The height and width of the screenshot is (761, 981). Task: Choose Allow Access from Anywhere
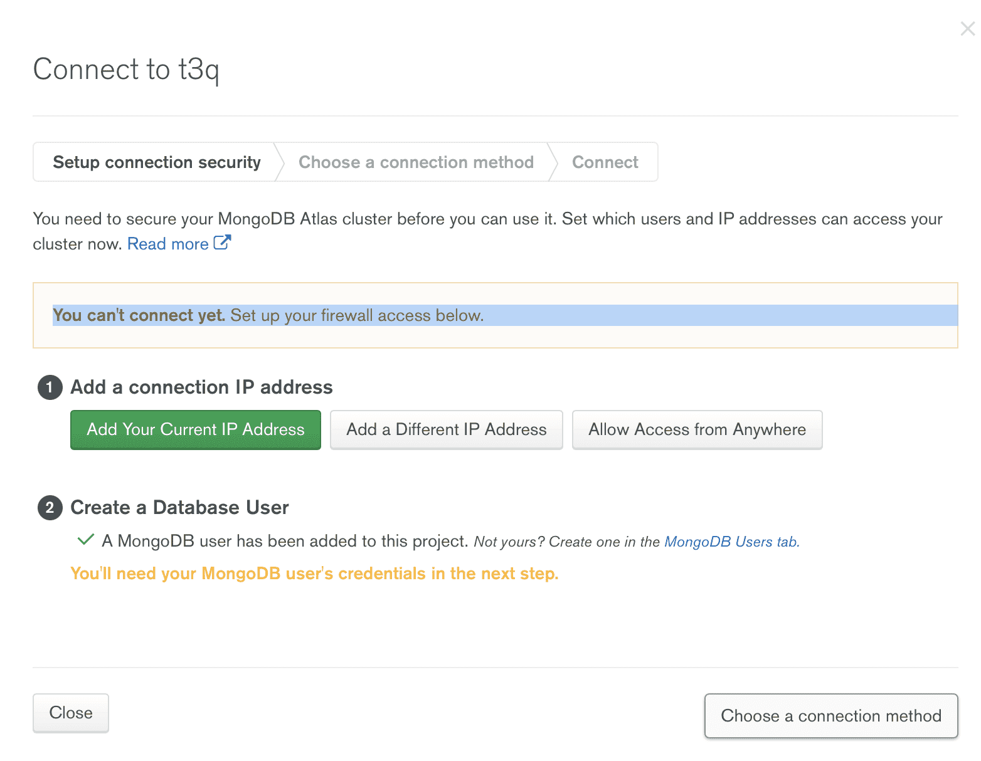(696, 429)
